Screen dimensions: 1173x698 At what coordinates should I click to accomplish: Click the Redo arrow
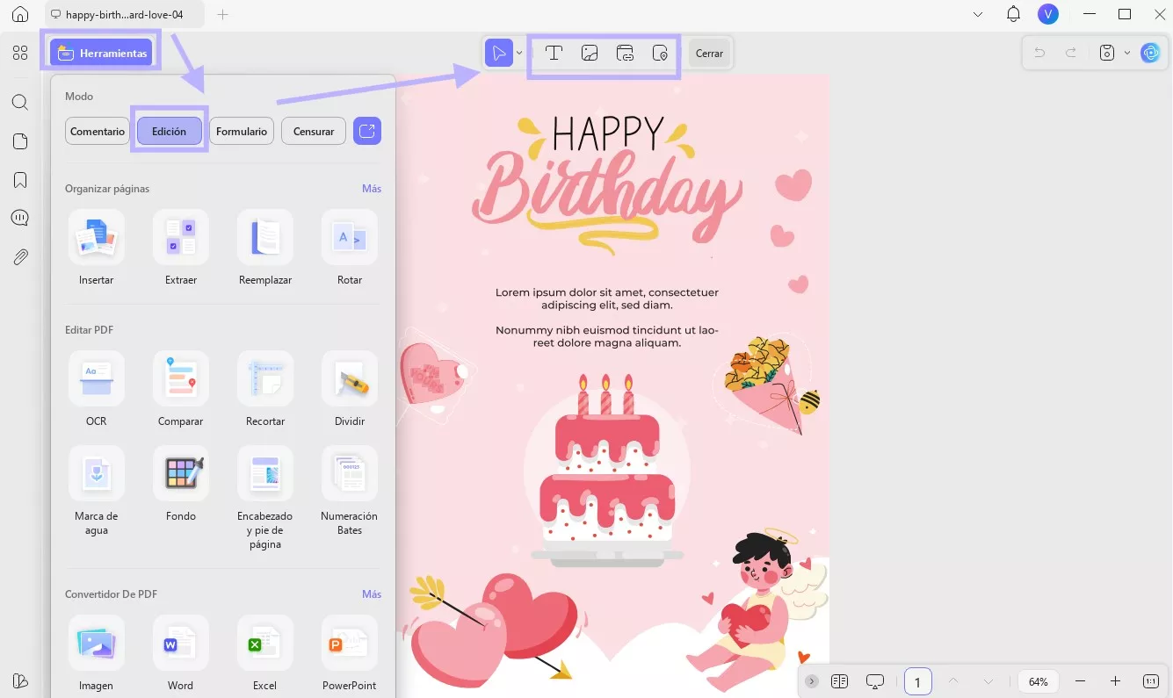[1071, 53]
